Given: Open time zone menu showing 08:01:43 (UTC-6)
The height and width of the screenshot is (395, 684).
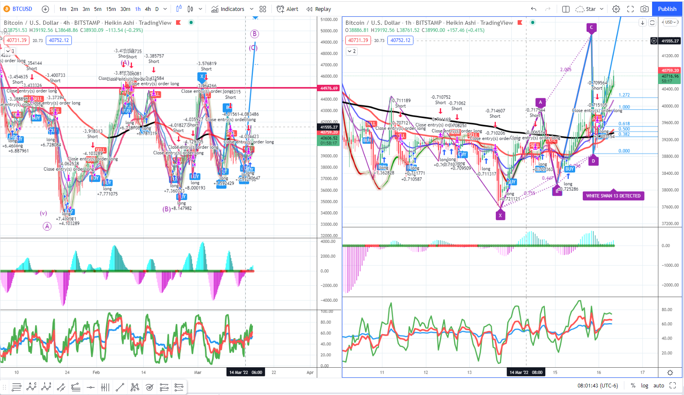Looking at the screenshot, I should click(x=597, y=385).
